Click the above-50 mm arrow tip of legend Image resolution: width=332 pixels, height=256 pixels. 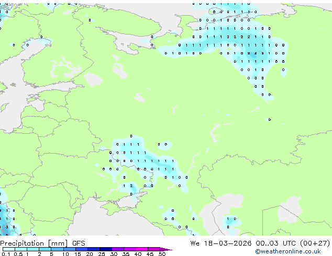coord(166,249)
